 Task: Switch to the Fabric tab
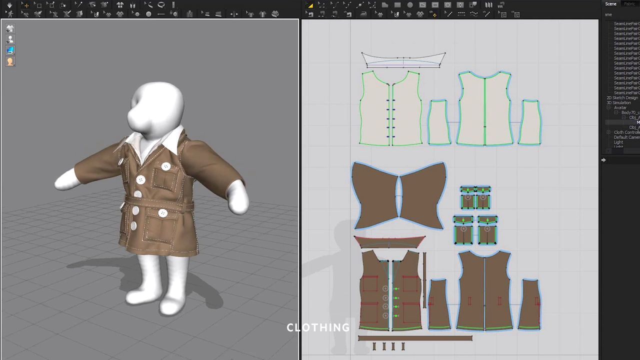629,4
